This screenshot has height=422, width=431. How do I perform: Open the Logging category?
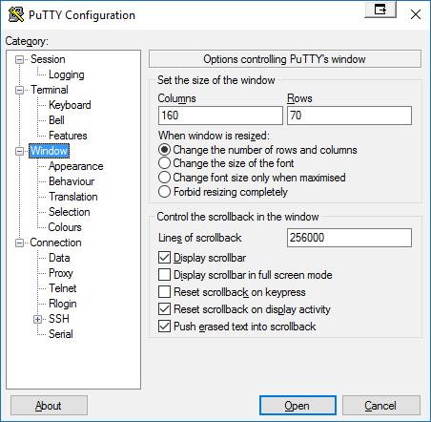(66, 74)
